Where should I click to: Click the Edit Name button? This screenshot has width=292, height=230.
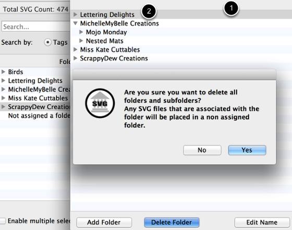click(x=262, y=222)
